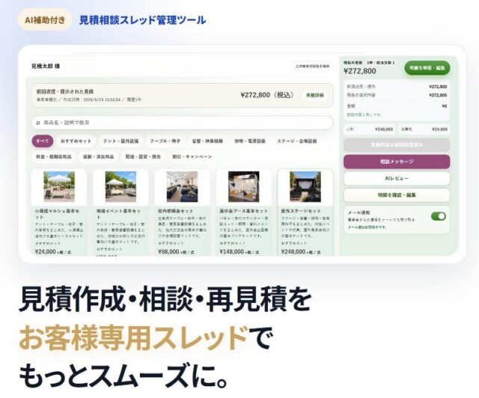The image size is (479, 398).
Task: Click the 小規模マルシェ基本セット title
Action: click(x=57, y=214)
